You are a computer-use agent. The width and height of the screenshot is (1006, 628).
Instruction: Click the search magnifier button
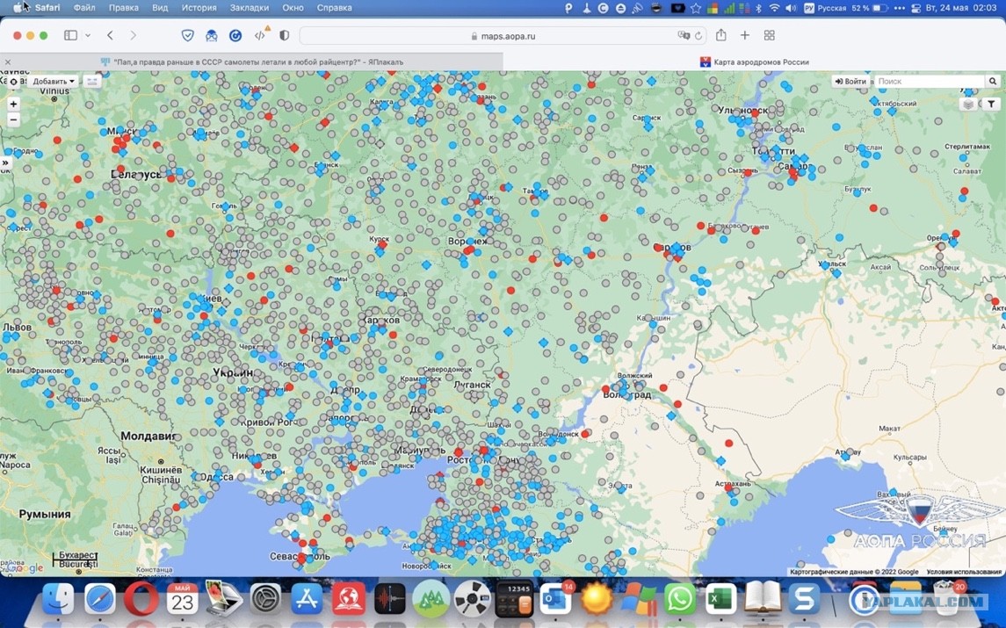coord(993,82)
